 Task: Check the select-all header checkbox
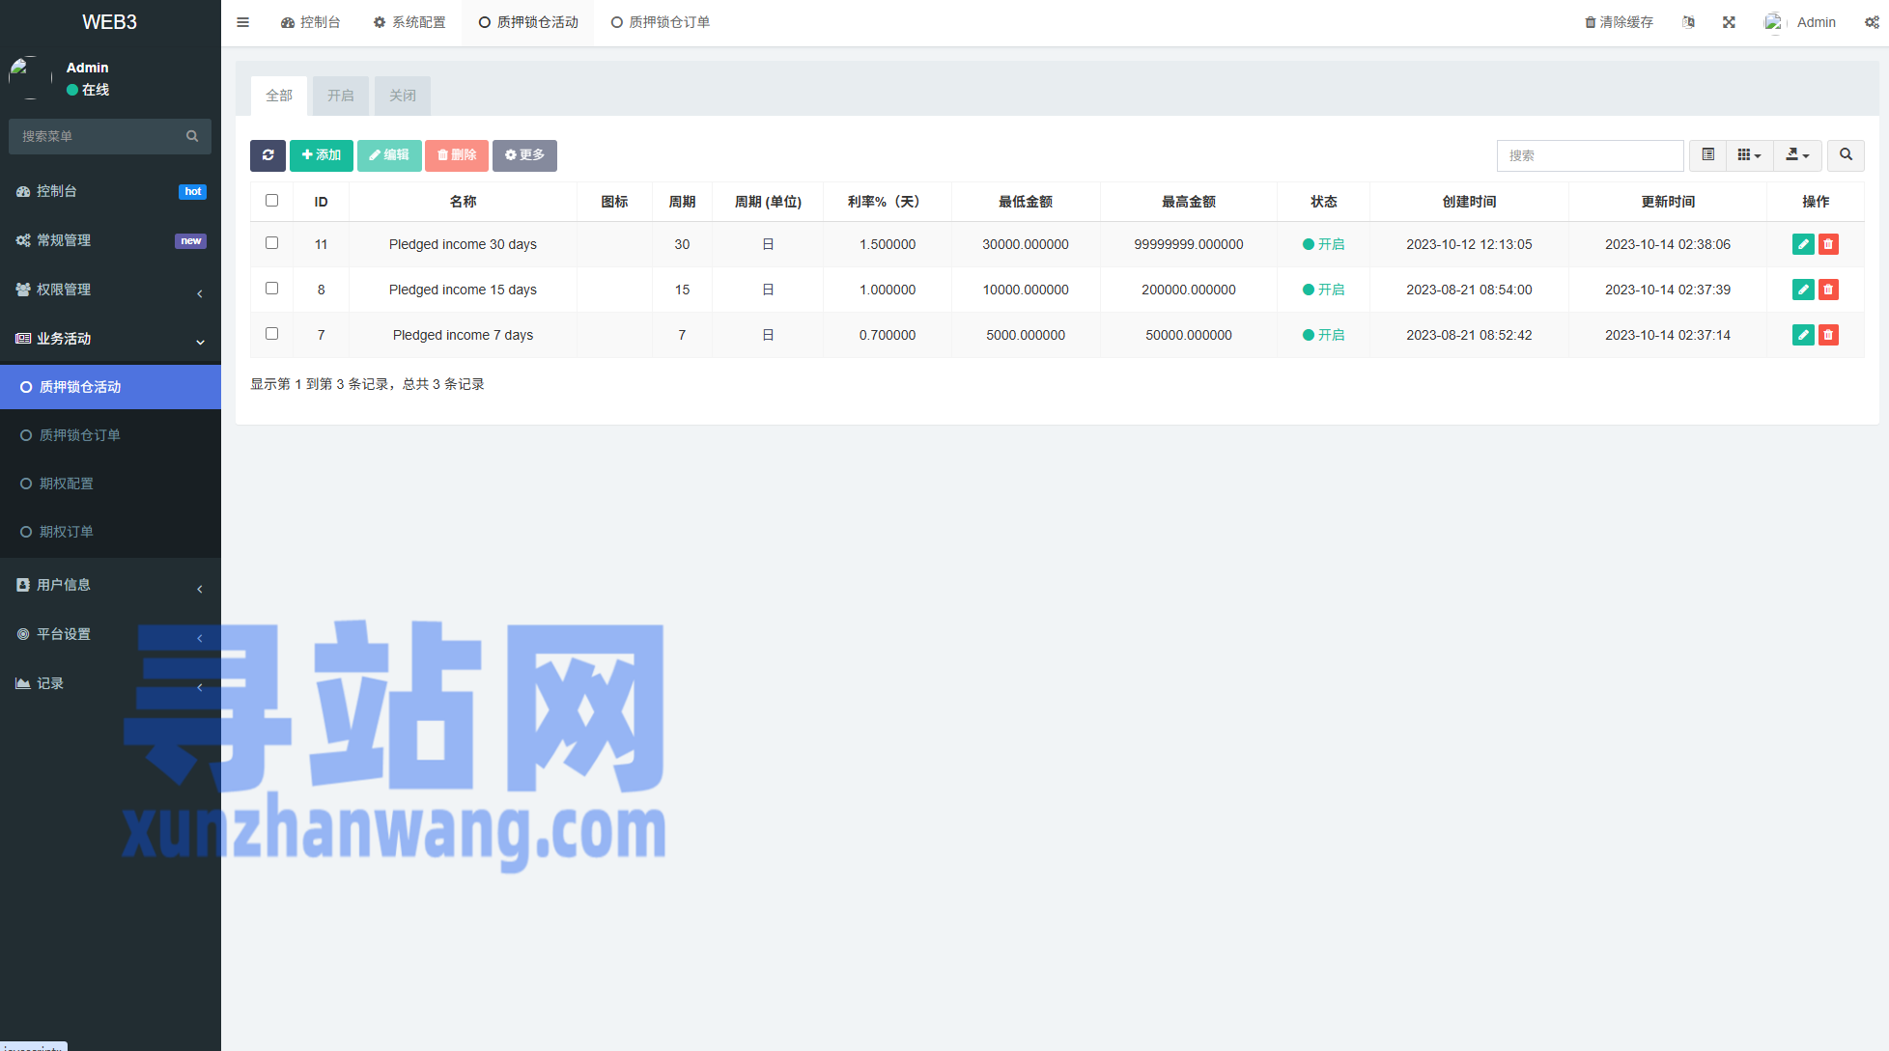[x=271, y=201]
